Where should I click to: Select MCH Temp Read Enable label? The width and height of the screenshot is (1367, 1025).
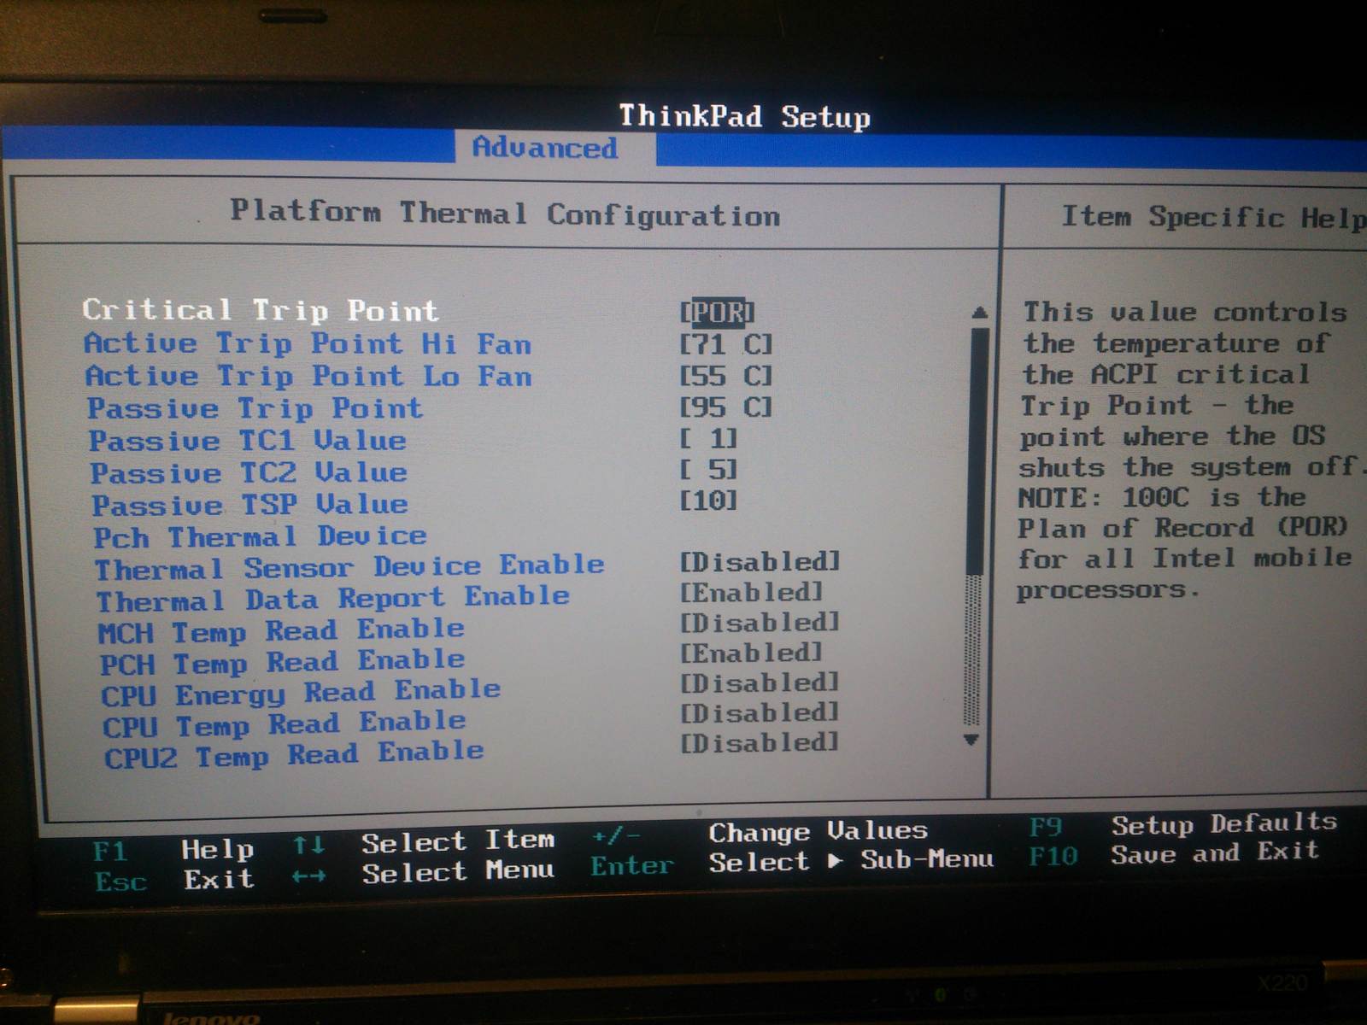pos(281,631)
